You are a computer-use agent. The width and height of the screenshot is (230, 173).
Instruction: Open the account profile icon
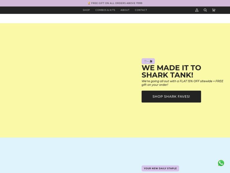(x=197, y=10)
